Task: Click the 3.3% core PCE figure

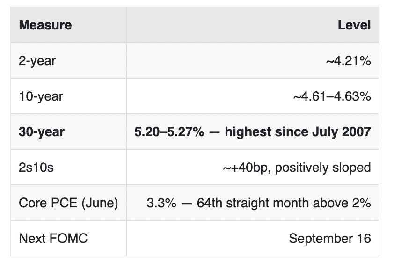Action: coord(161,203)
